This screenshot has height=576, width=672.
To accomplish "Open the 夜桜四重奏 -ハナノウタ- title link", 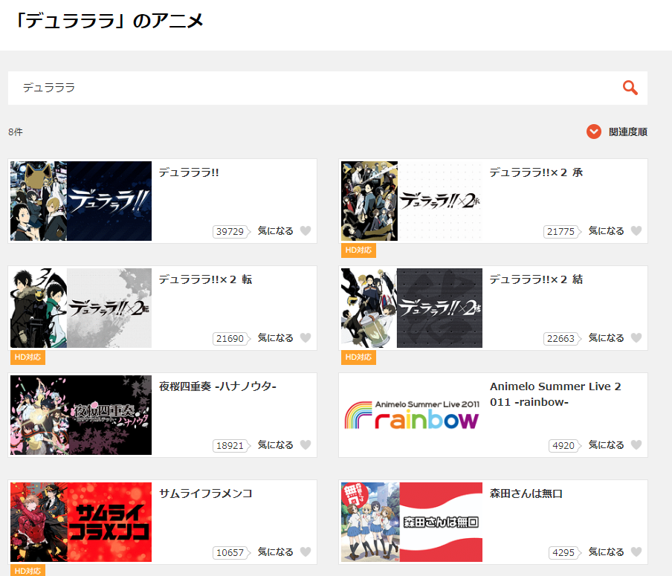I will (218, 386).
